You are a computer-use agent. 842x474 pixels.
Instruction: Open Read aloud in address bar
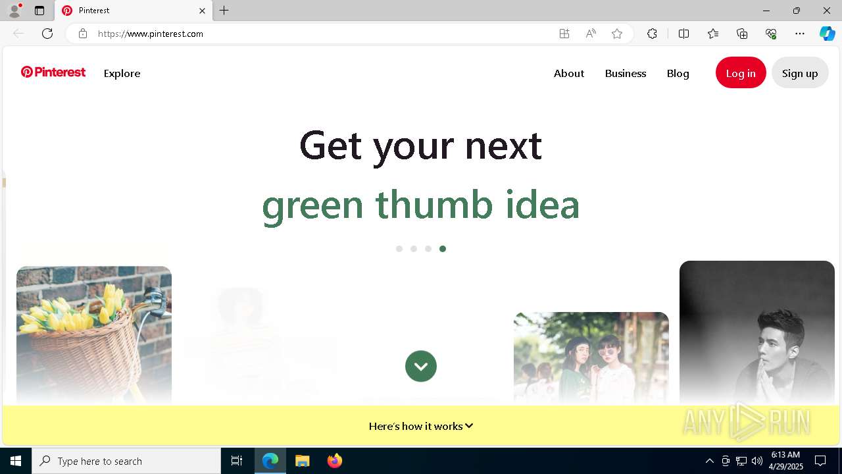click(591, 34)
